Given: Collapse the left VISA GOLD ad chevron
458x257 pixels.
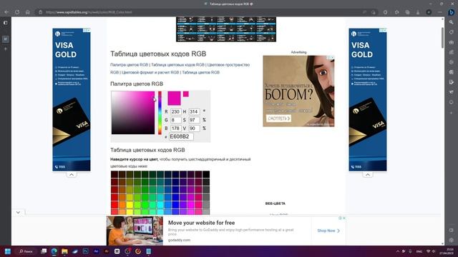Looking at the screenshot, I should (x=72, y=174).
